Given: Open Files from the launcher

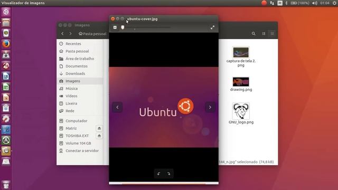Looking at the screenshot, I should (x=6, y=22).
